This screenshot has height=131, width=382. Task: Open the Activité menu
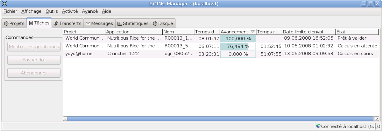click(70, 11)
